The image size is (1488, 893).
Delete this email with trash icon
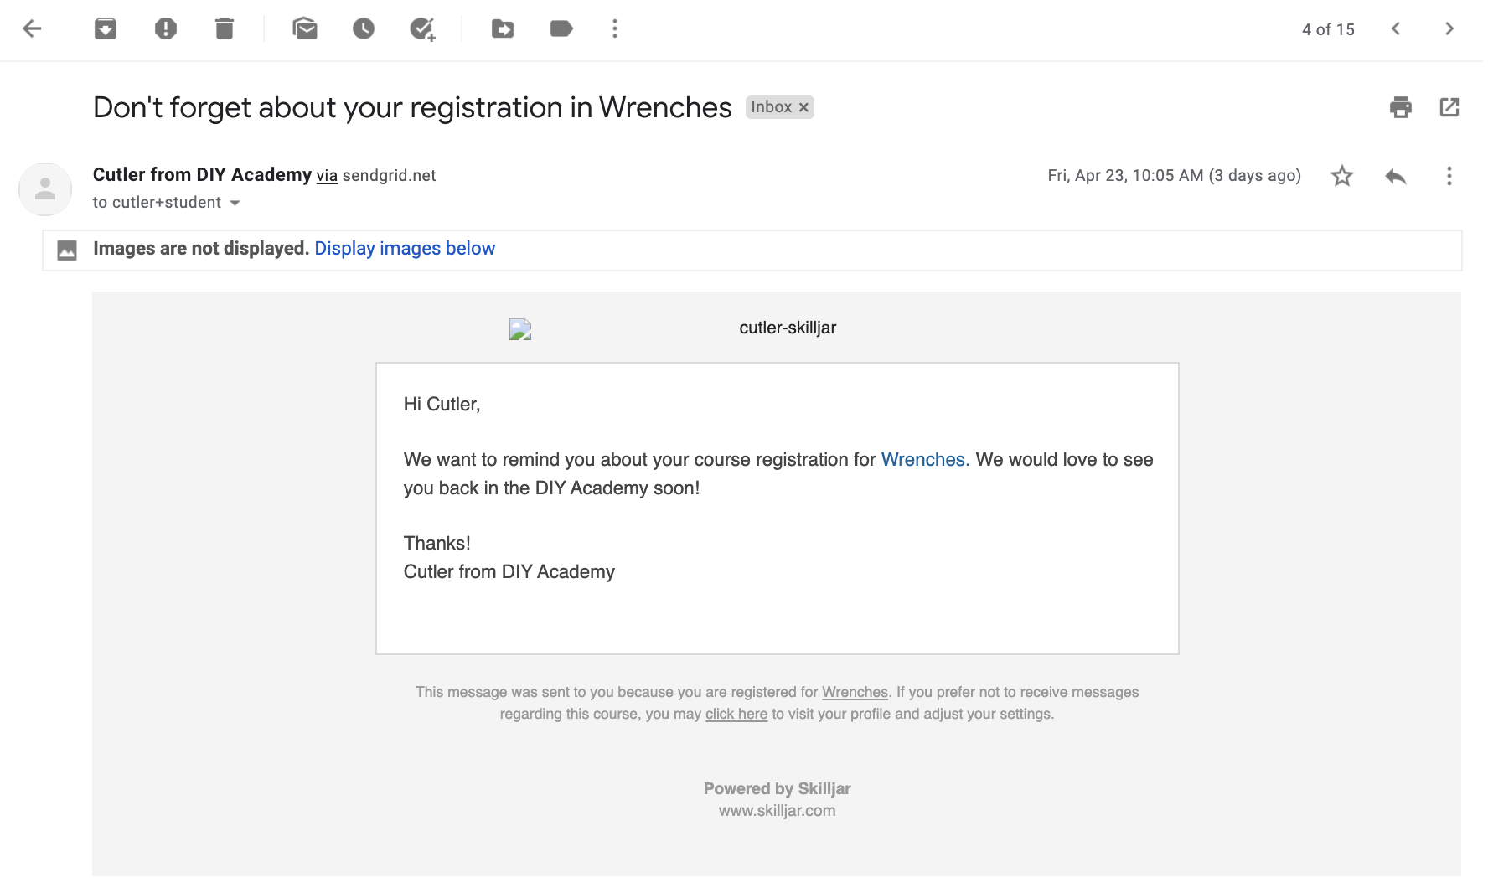[x=224, y=29]
